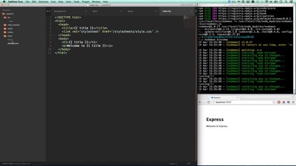Open the Find menu
The image size is (296, 166).
click(x=53, y=1)
